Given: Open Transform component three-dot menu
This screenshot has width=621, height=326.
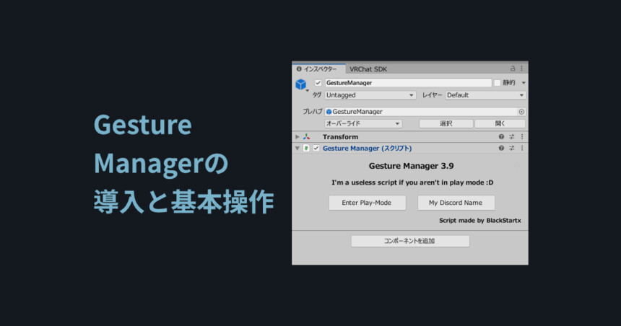Looking at the screenshot, I should point(522,136).
